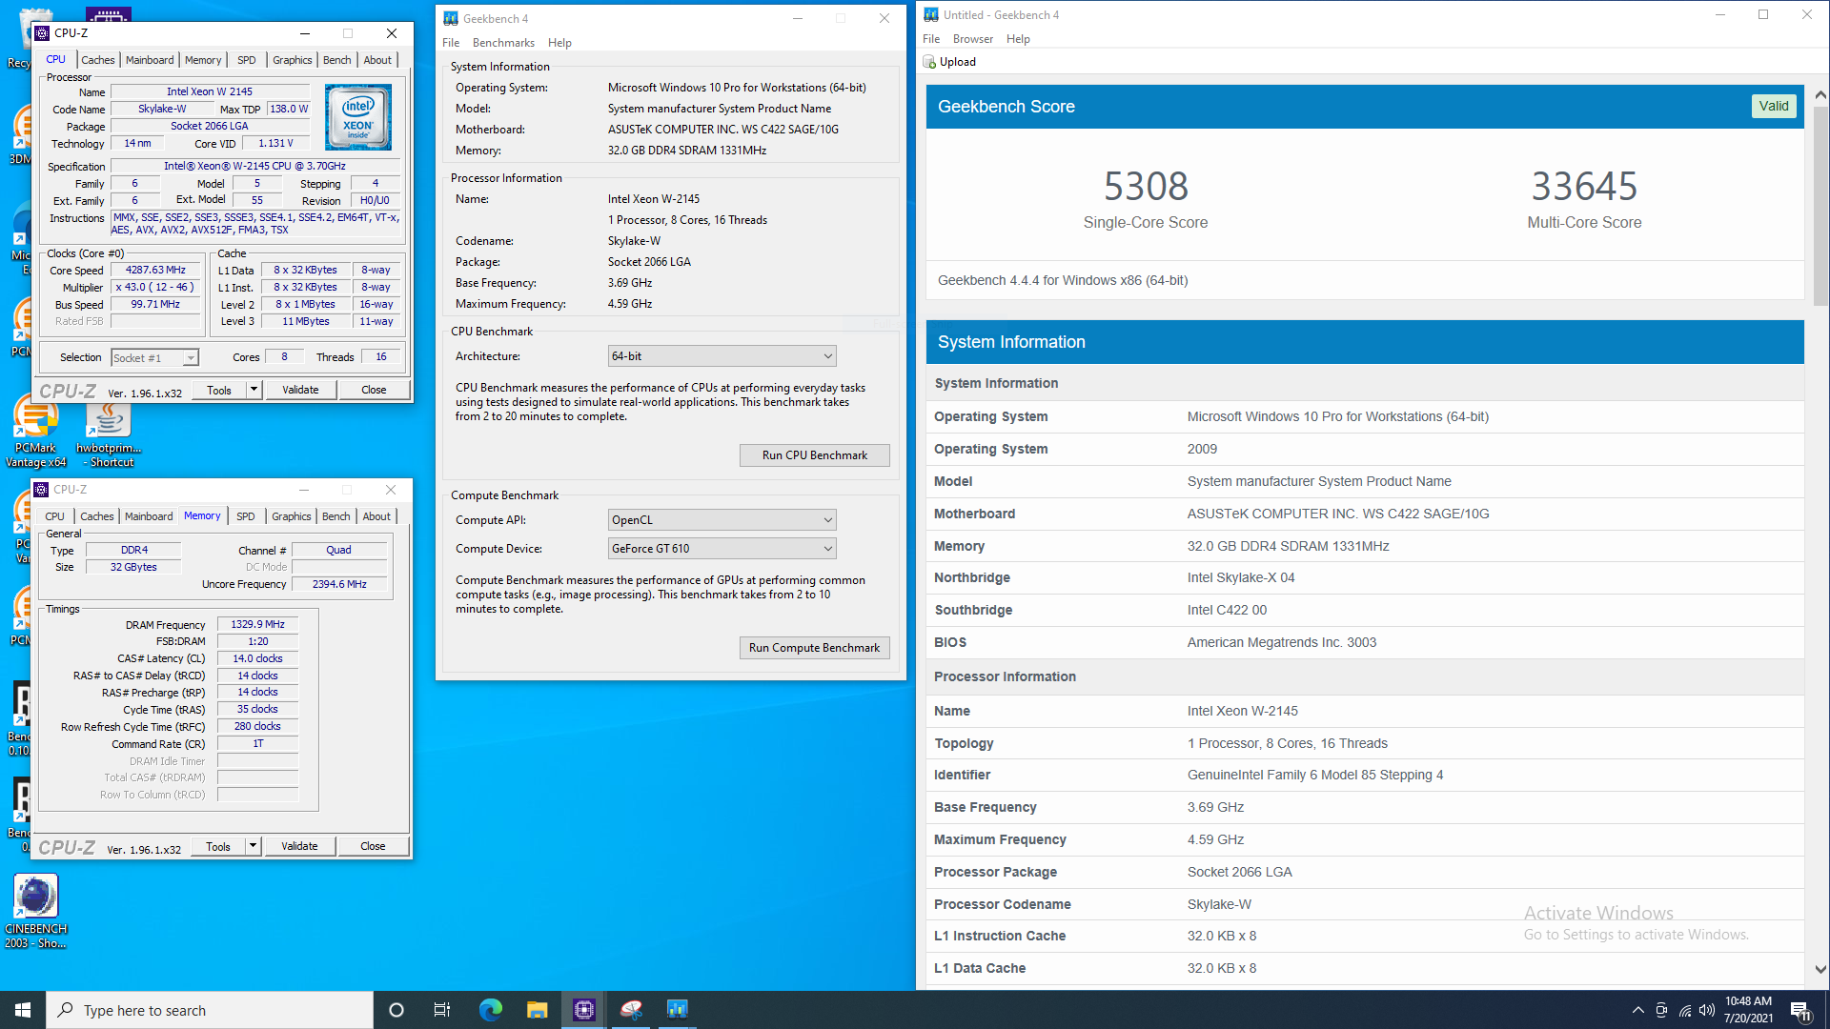Click the red-white app icon left of Geekbench on taskbar
The width and height of the screenshot is (1830, 1029).
click(631, 1010)
